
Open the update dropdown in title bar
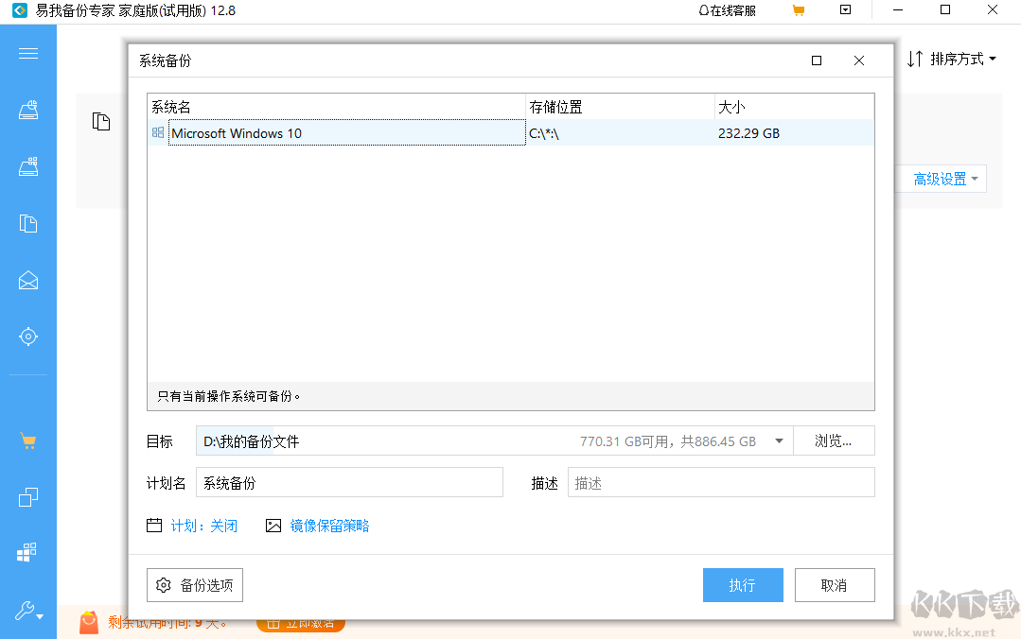845,10
